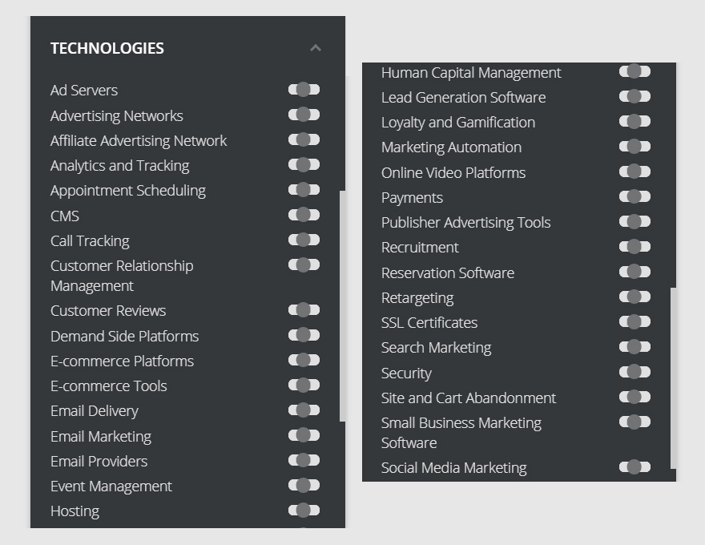Collapse the Technologies section chevron
Viewport: 705px width, 545px height.
(x=316, y=48)
